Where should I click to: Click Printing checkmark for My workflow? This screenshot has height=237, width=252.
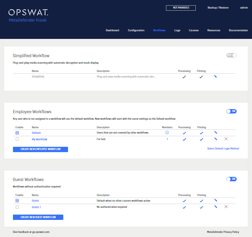(201, 139)
